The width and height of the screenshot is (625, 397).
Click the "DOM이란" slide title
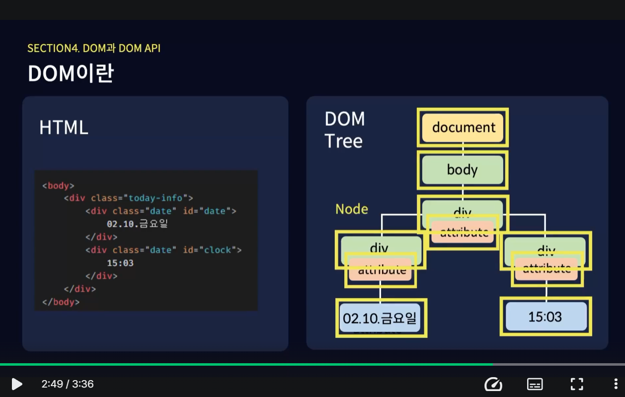(71, 74)
